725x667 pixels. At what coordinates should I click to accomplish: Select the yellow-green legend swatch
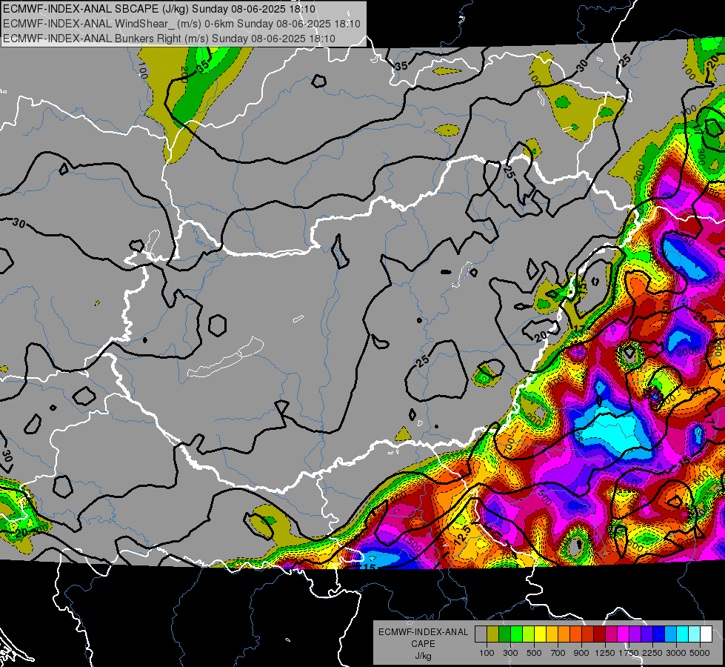coord(529,634)
